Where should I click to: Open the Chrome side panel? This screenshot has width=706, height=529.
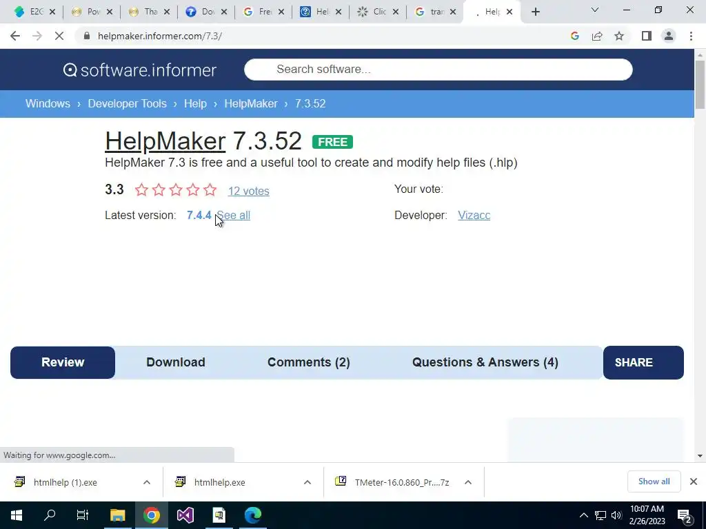(x=647, y=36)
